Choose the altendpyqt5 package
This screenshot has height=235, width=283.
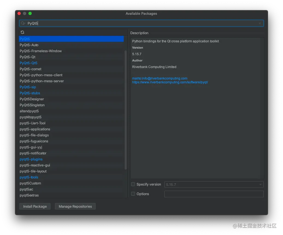(x=72, y=111)
